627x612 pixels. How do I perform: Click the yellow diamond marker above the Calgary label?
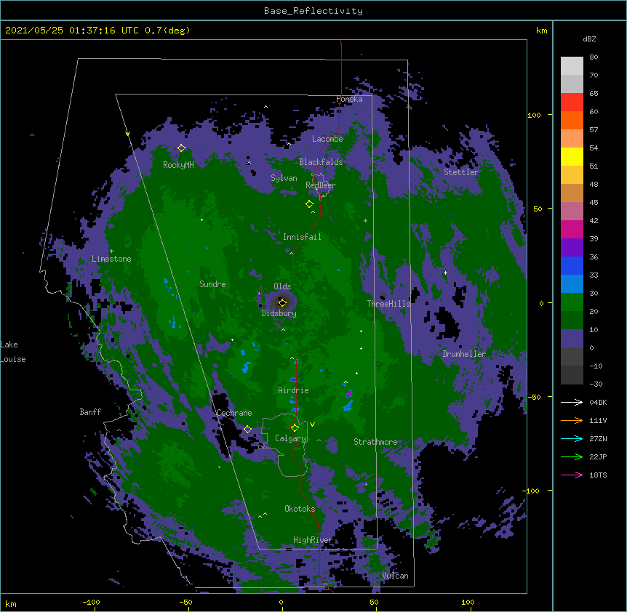click(x=295, y=428)
